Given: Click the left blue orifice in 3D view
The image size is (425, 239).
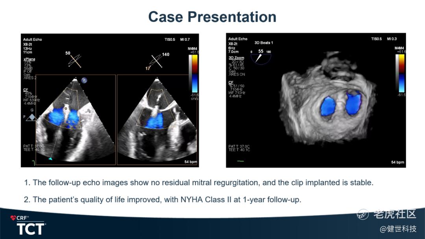Looking at the screenshot, I should 328,107.
